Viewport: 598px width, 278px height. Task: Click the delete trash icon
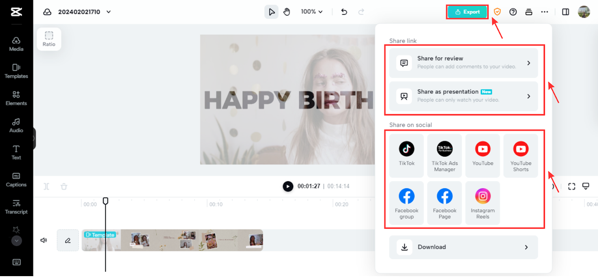tap(64, 186)
